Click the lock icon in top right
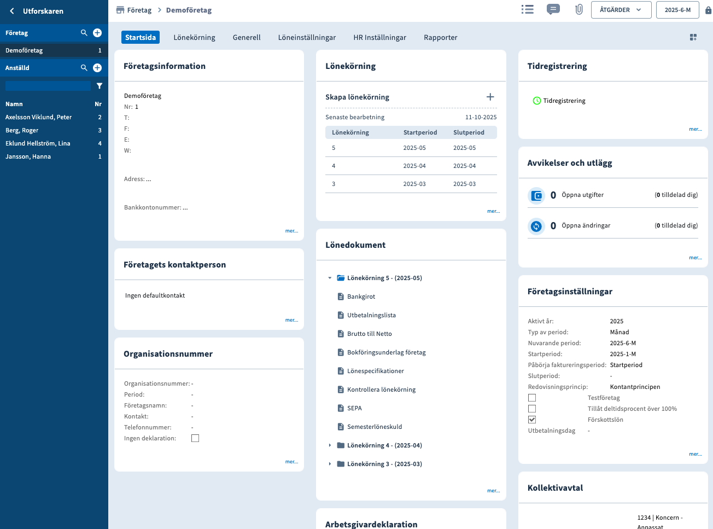Image resolution: width=713 pixels, height=529 pixels. pos(708,10)
